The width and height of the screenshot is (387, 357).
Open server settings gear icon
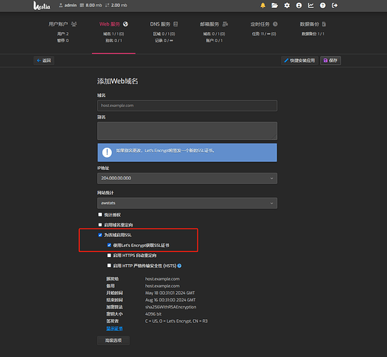point(287,5)
